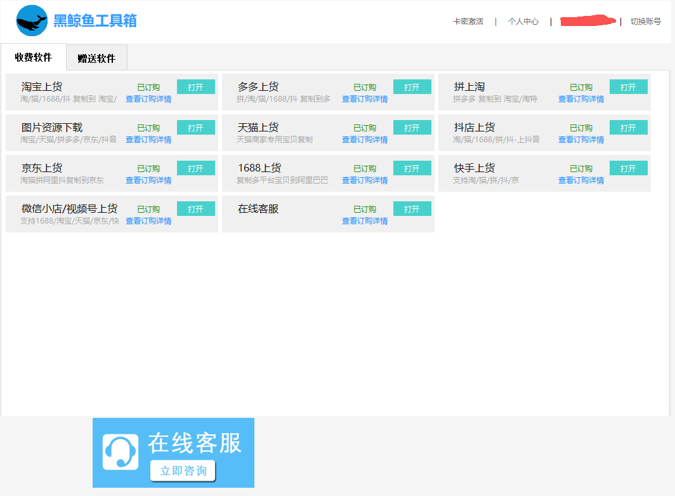Switch to the 赠送软件 tab
Viewport: 675px width, 496px height.
coord(96,58)
